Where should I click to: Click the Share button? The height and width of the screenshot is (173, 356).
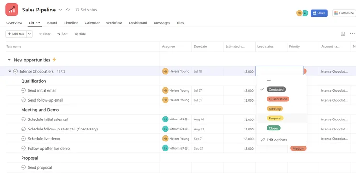pos(319,13)
